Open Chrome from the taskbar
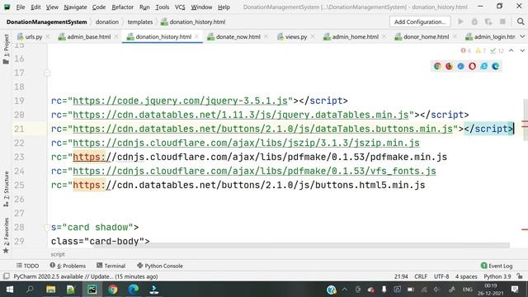The image size is (528, 297). tap(113, 290)
